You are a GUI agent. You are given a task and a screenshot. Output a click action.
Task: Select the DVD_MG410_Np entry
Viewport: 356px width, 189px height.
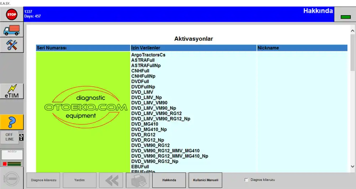149,129
